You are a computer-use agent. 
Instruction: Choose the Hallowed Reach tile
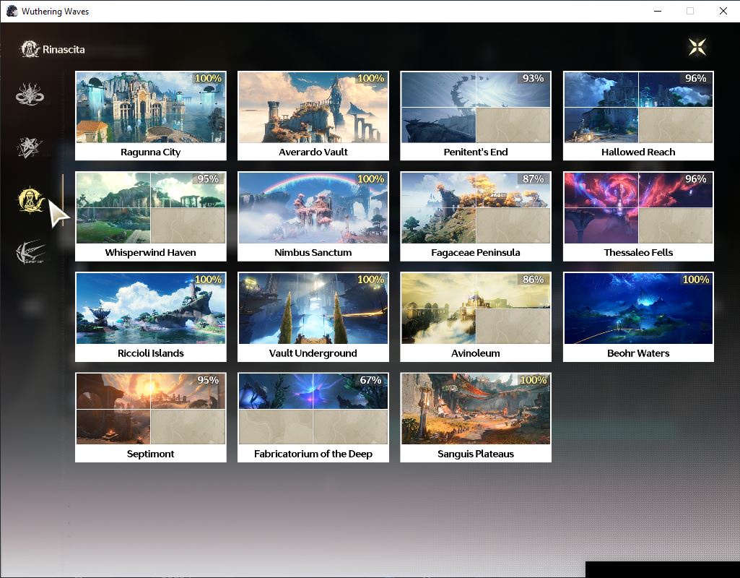pyautogui.click(x=638, y=116)
